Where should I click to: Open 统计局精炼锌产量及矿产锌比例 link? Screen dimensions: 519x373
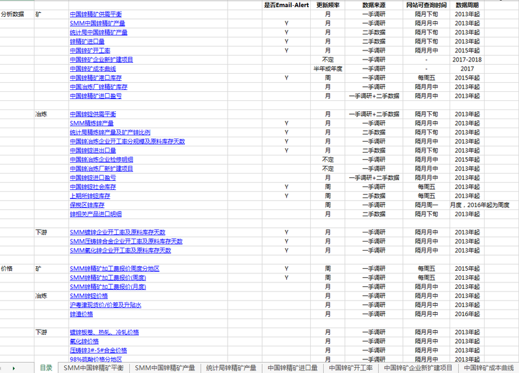(x=110, y=133)
